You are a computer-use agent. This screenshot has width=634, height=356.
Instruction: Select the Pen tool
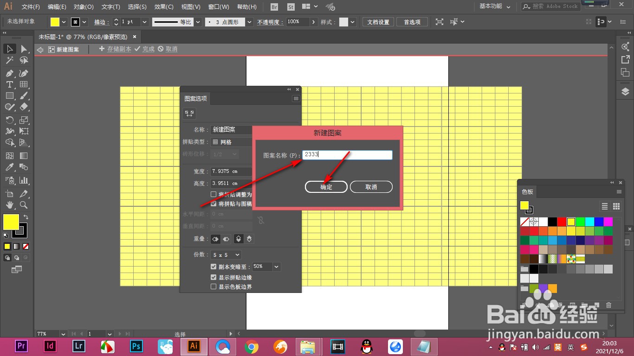pos(9,73)
